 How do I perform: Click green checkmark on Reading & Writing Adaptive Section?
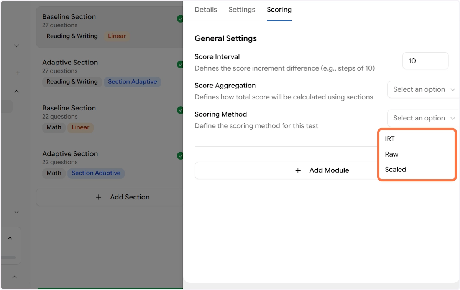(180, 64)
